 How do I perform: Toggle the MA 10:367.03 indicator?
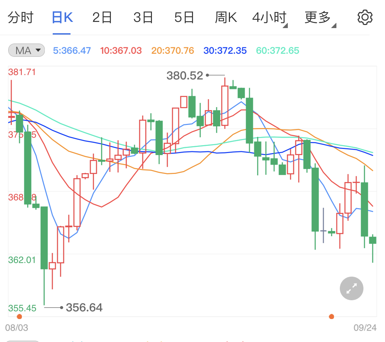[121, 50]
